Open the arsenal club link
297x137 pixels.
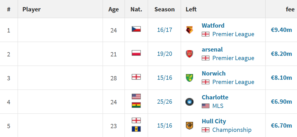(212, 49)
